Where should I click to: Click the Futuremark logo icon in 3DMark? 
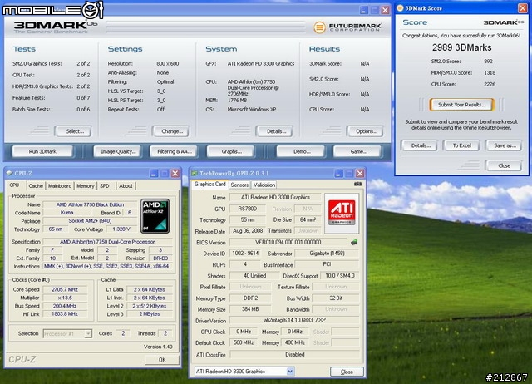pos(319,27)
